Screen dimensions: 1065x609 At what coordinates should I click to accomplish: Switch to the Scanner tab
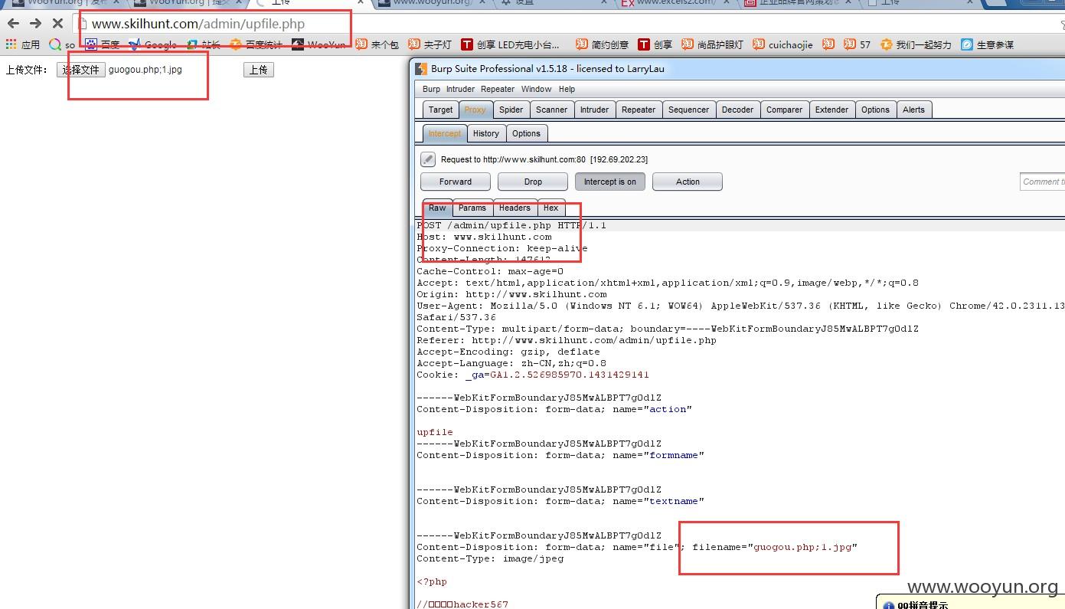551,110
